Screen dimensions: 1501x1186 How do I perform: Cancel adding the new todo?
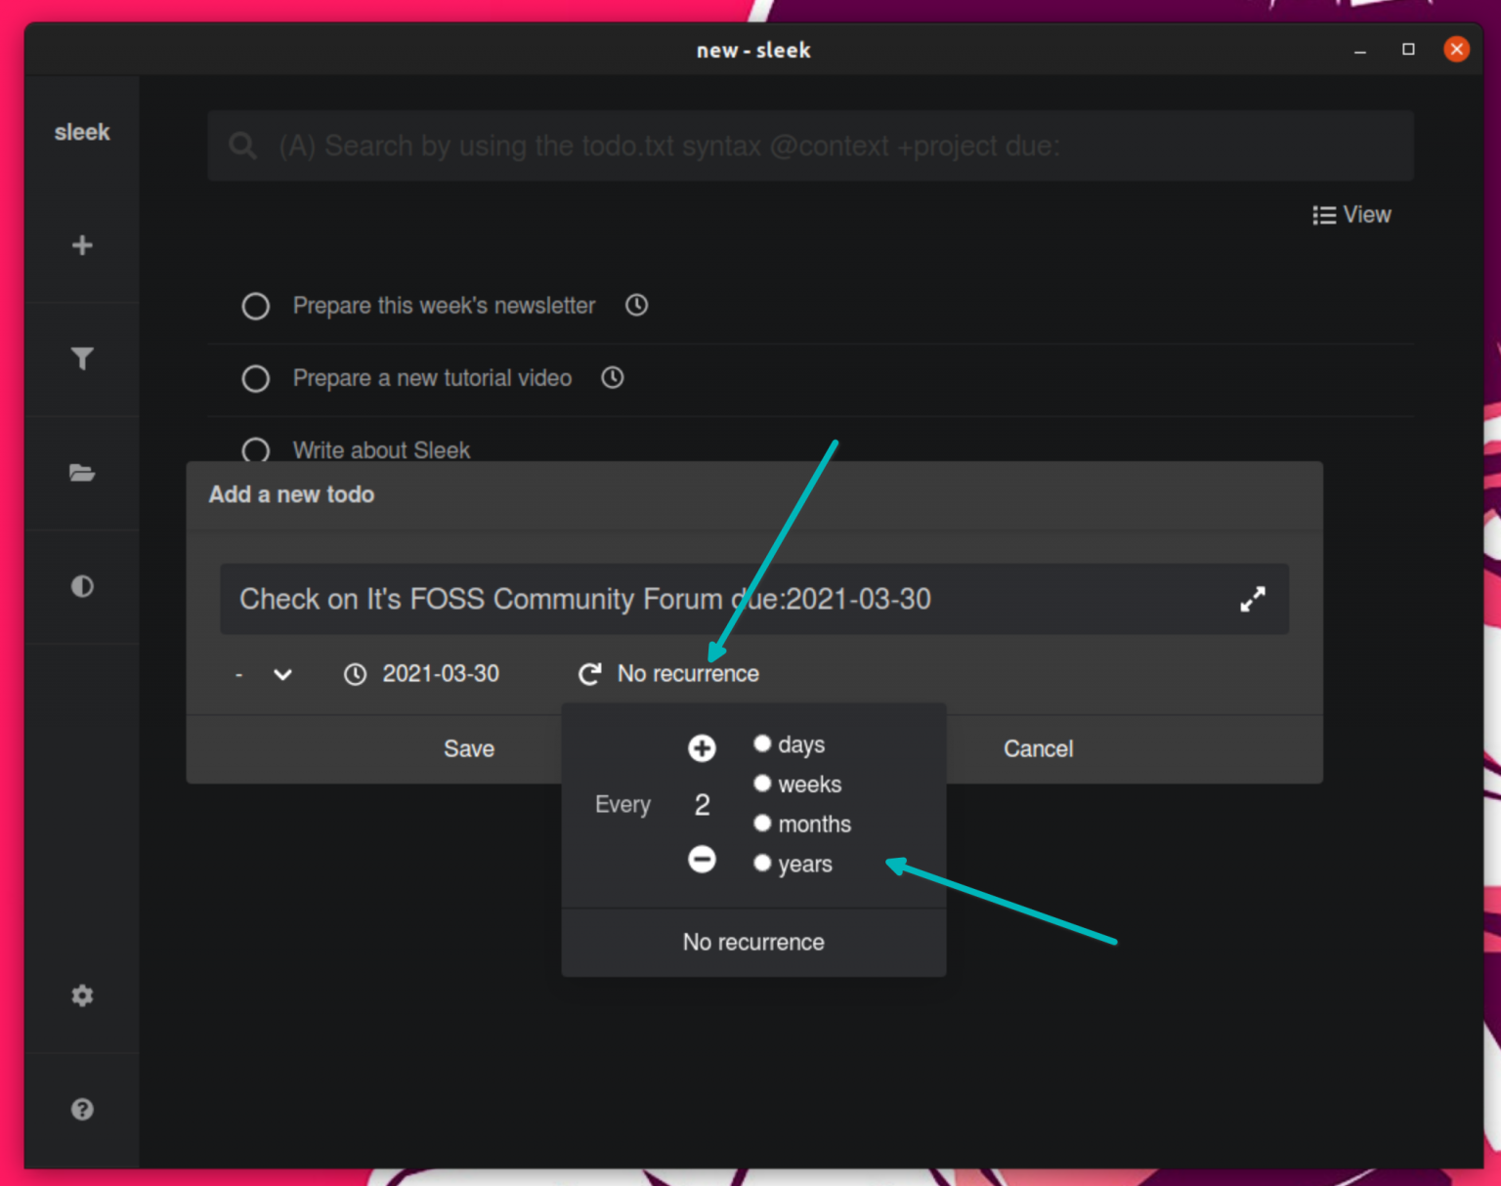coord(1038,748)
